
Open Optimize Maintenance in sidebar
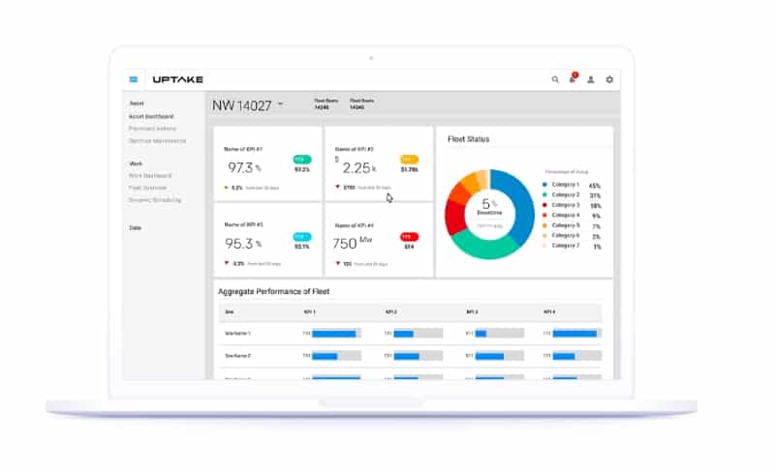click(157, 140)
